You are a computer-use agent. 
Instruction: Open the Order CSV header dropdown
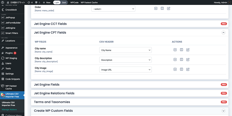pyautogui.click(x=113, y=9)
